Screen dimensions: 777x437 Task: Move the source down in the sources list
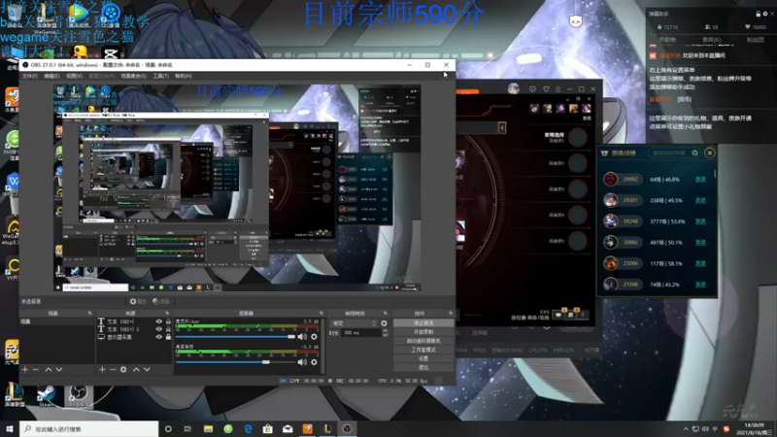[147, 370]
